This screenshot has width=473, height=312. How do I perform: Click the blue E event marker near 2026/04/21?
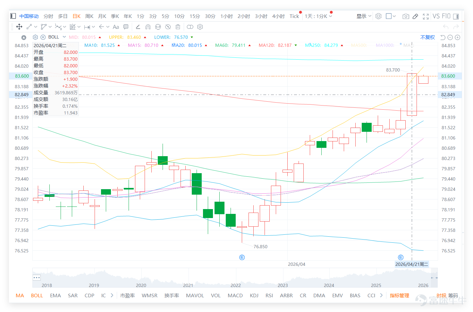401,257
